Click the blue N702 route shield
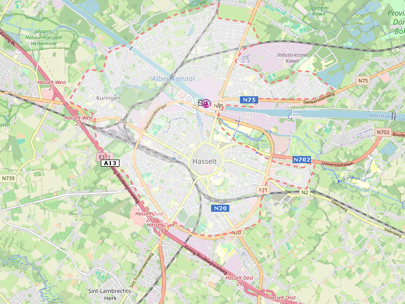Image resolution: width=405 pixels, height=304 pixels. pyautogui.click(x=302, y=160)
